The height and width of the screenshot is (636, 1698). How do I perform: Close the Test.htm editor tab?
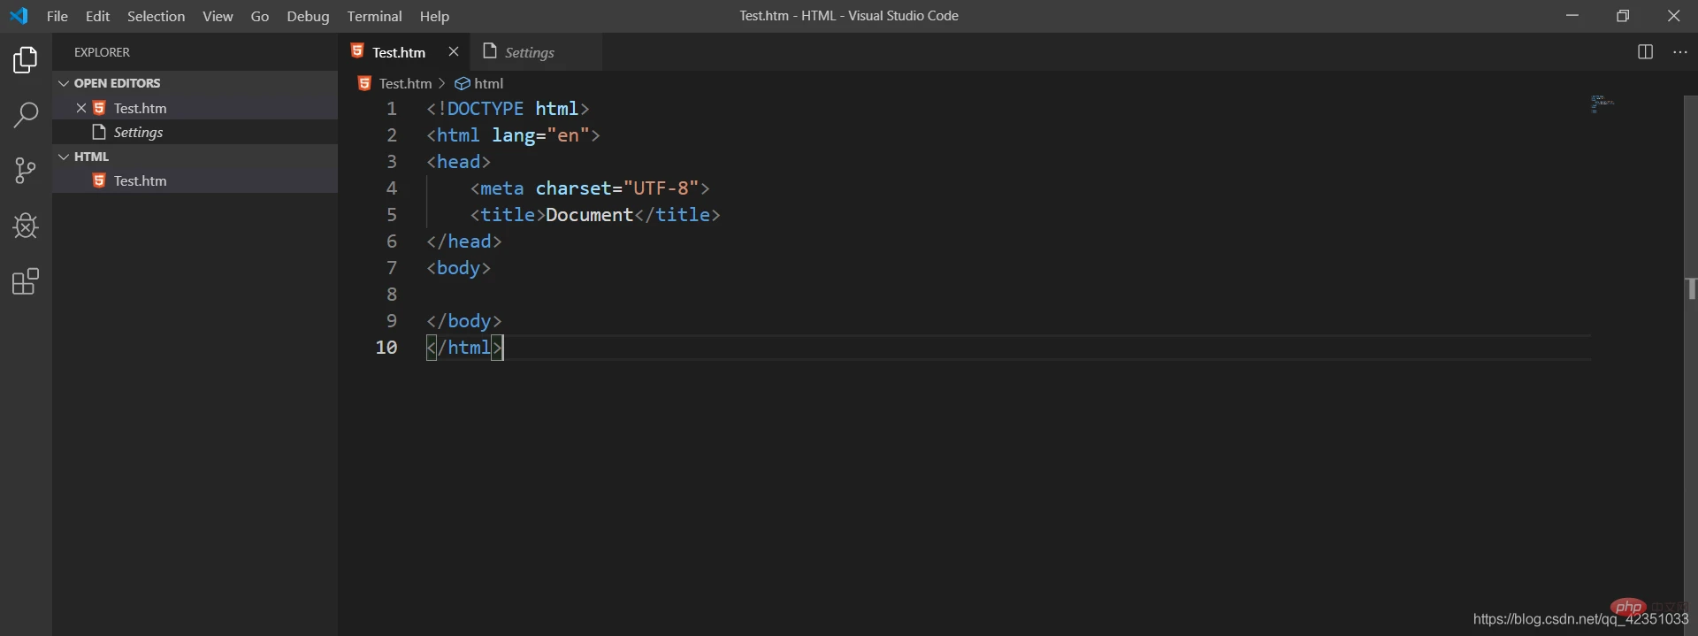pyautogui.click(x=454, y=52)
